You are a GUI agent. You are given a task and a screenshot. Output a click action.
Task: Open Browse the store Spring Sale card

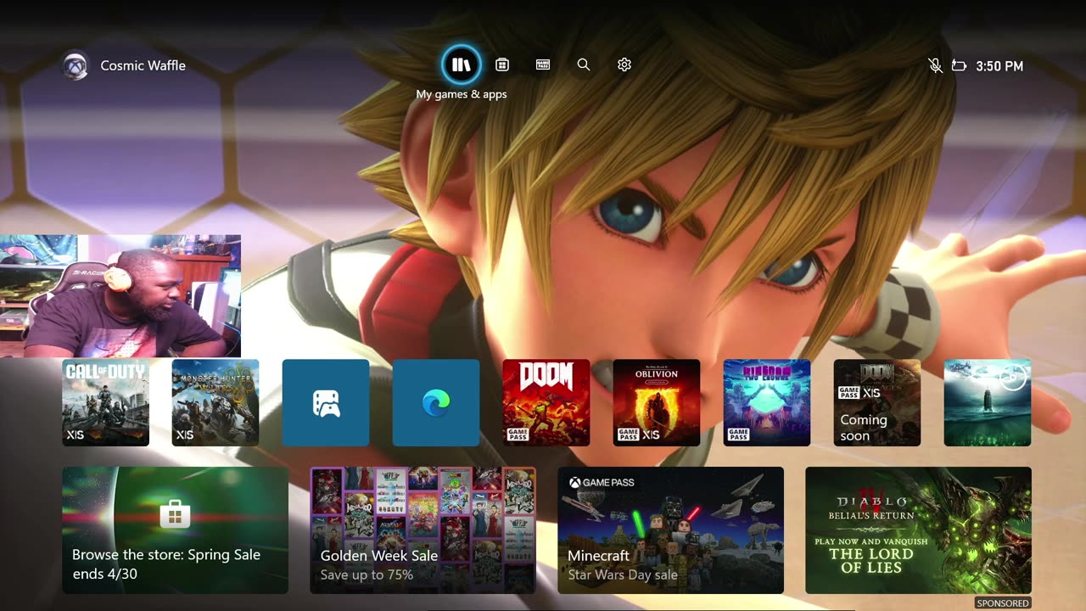tap(176, 530)
